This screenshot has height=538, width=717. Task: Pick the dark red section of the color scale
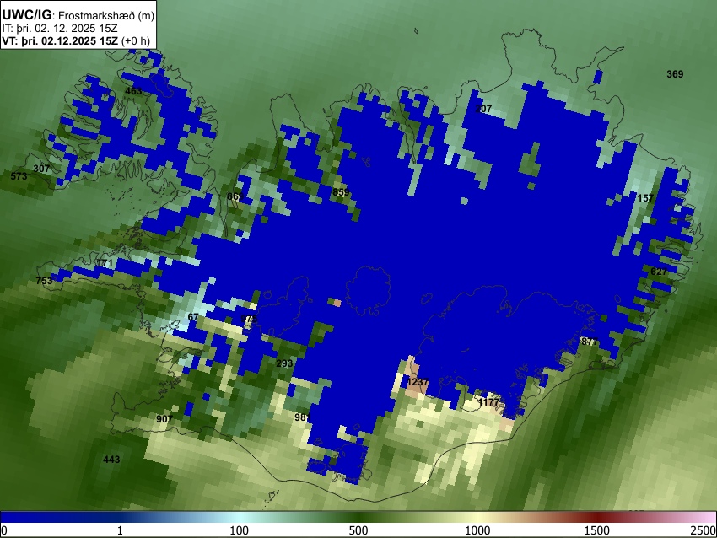click(597, 517)
